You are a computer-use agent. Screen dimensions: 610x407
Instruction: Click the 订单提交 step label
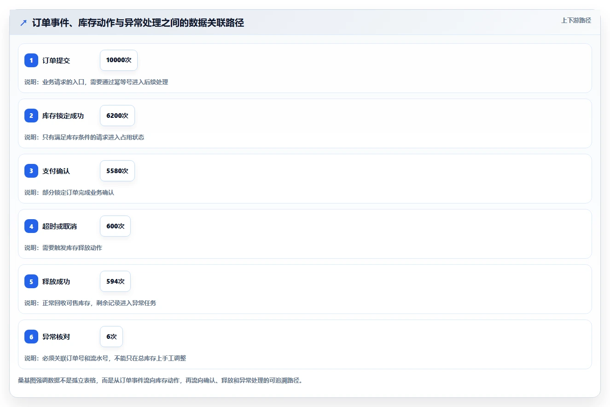coord(56,60)
